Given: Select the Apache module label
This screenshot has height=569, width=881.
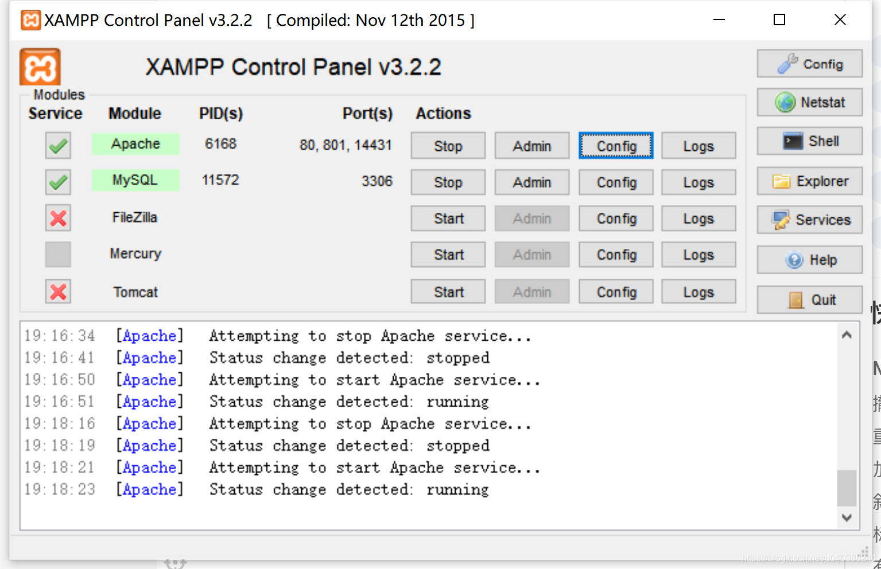Looking at the screenshot, I should tap(135, 144).
